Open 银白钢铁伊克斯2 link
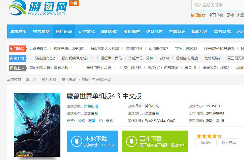244x160 pixels. 75,58
